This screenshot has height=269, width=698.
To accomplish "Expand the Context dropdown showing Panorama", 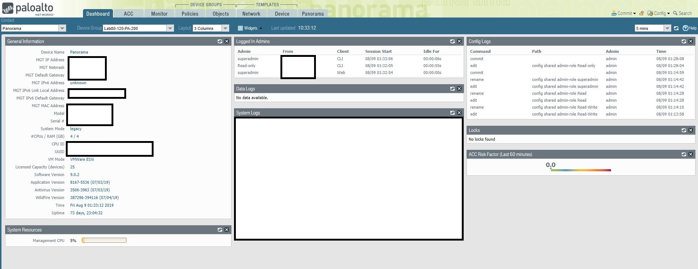I will click(33, 28).
